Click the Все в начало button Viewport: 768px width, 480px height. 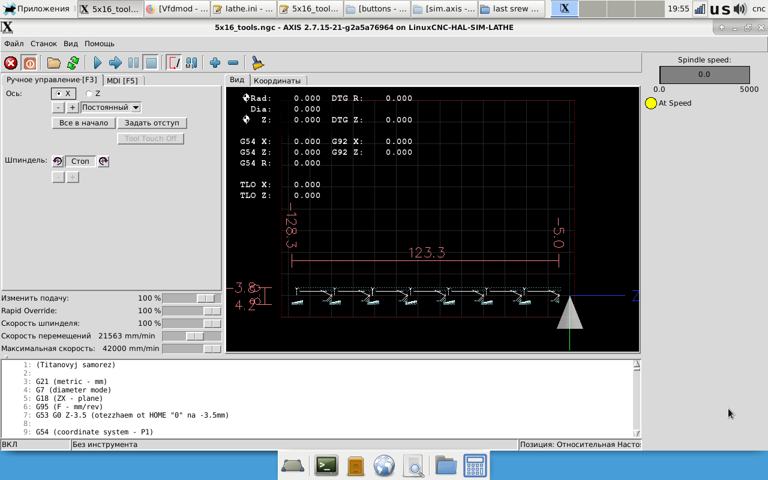(x=83, y=123)
